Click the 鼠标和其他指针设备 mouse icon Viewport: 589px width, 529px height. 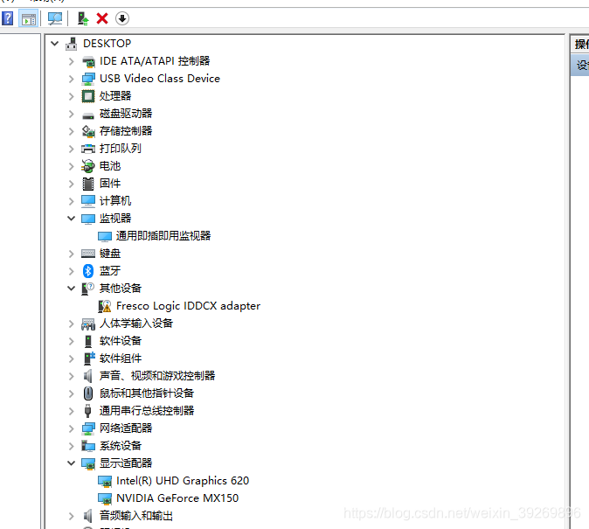point(88,393)
